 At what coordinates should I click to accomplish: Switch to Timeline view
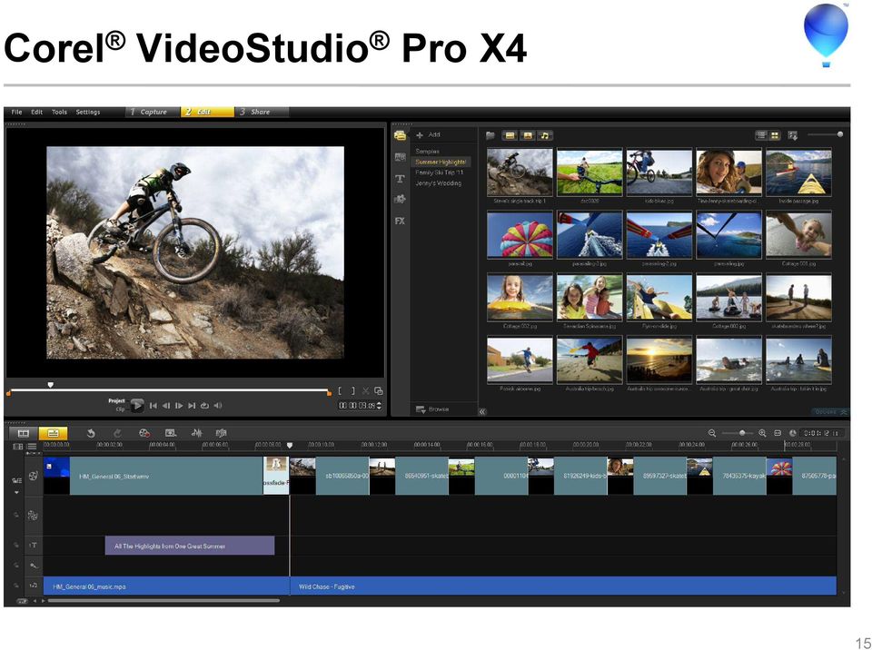(x=53, y=433)
